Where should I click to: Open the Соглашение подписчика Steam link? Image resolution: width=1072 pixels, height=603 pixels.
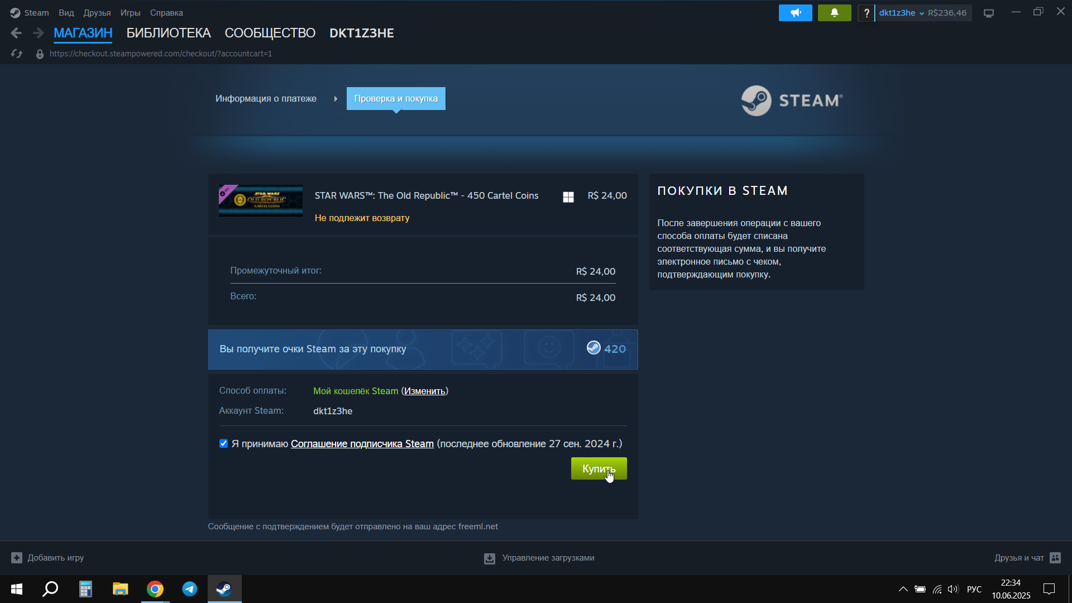pyautogui.click(x=362, y=444)
